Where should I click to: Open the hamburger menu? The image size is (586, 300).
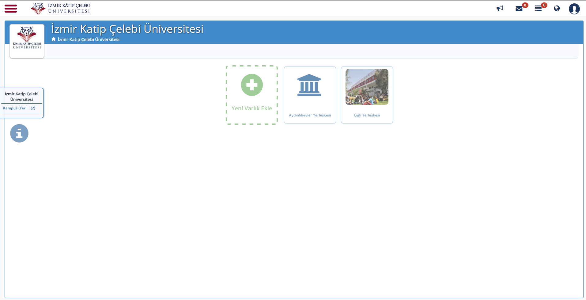(x=11, y=9)
